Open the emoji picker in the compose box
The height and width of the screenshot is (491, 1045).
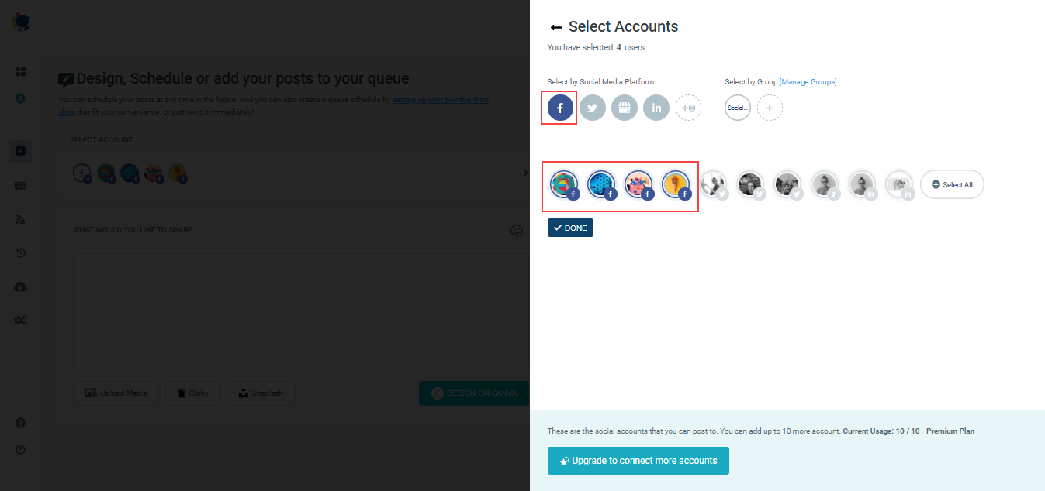click(x=517, y=230)
